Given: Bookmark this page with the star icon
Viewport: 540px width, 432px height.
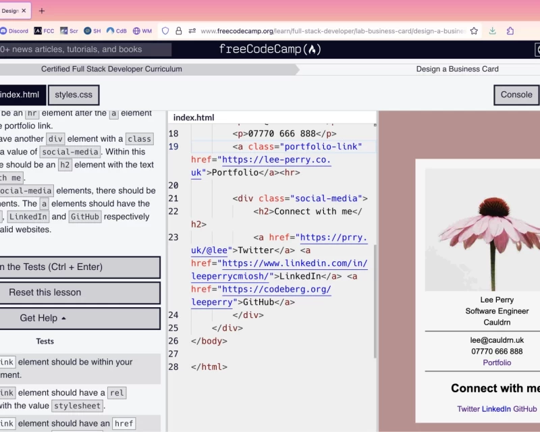Looking at the screenshot, I should coord(474,30).
